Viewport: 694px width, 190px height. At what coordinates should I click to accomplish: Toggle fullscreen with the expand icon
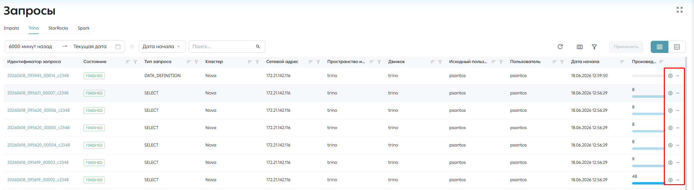(679, 10)
